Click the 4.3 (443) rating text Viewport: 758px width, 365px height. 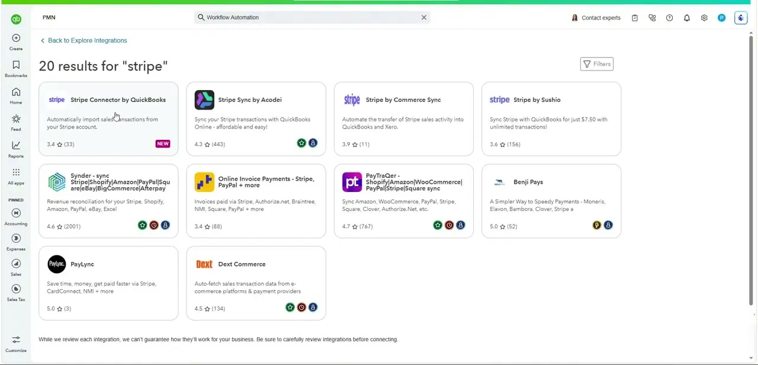210,144
